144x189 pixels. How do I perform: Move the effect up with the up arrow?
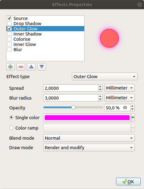click(31, 67)
